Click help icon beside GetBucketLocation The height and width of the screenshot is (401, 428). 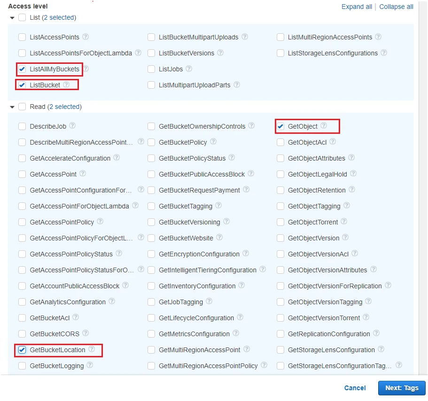click(x=92, y=349)
